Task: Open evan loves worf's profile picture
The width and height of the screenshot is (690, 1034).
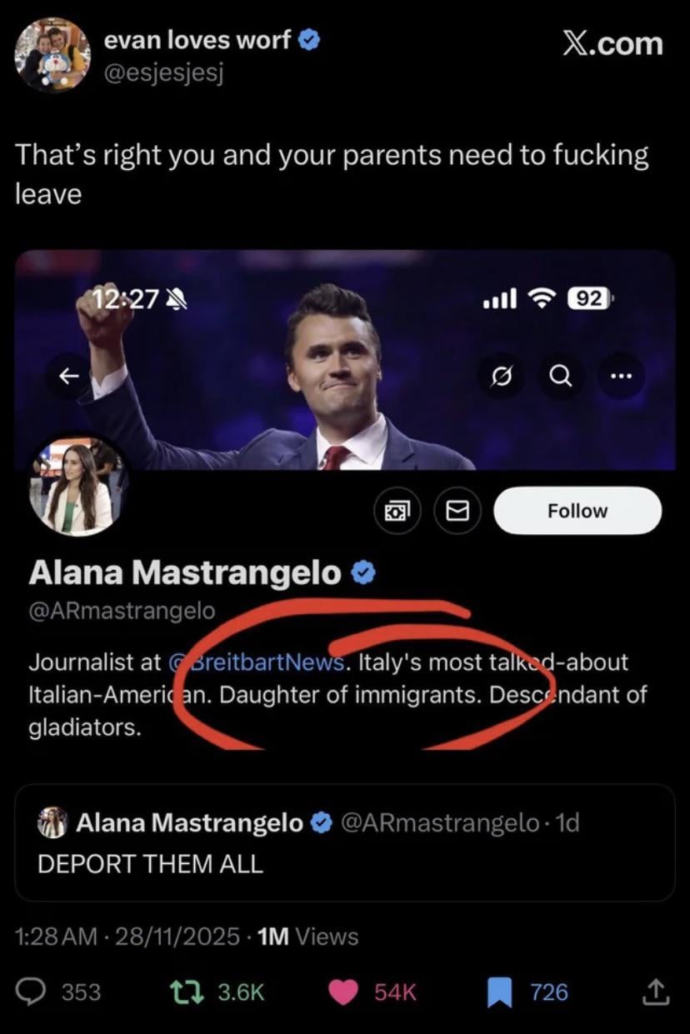Action: [52, 53]
